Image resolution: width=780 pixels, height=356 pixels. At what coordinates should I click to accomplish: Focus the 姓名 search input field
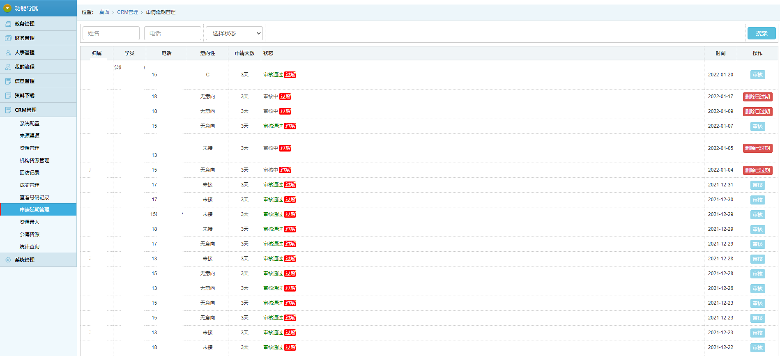tap(111, 33)
